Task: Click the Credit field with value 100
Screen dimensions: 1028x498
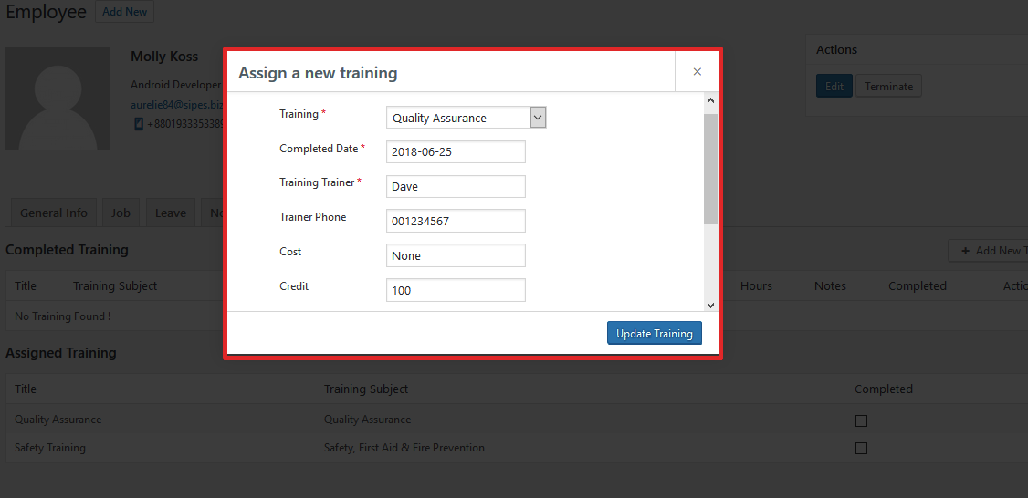Action: 456,291
